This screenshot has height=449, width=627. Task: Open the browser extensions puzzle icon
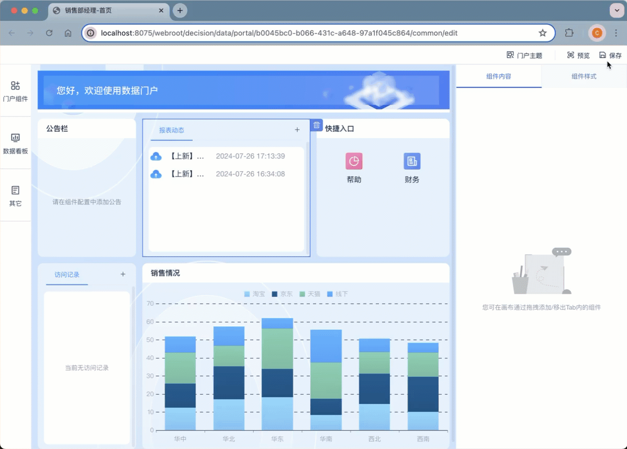click(x=569, y=33)
